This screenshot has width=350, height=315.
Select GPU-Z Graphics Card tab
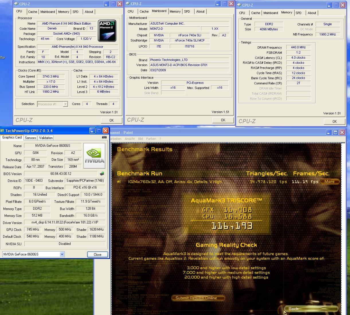coord(12,137)
